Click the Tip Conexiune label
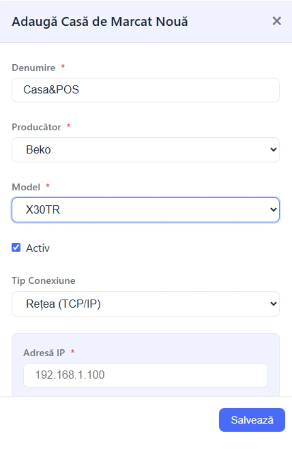The image size is (292, 453). 43,281
